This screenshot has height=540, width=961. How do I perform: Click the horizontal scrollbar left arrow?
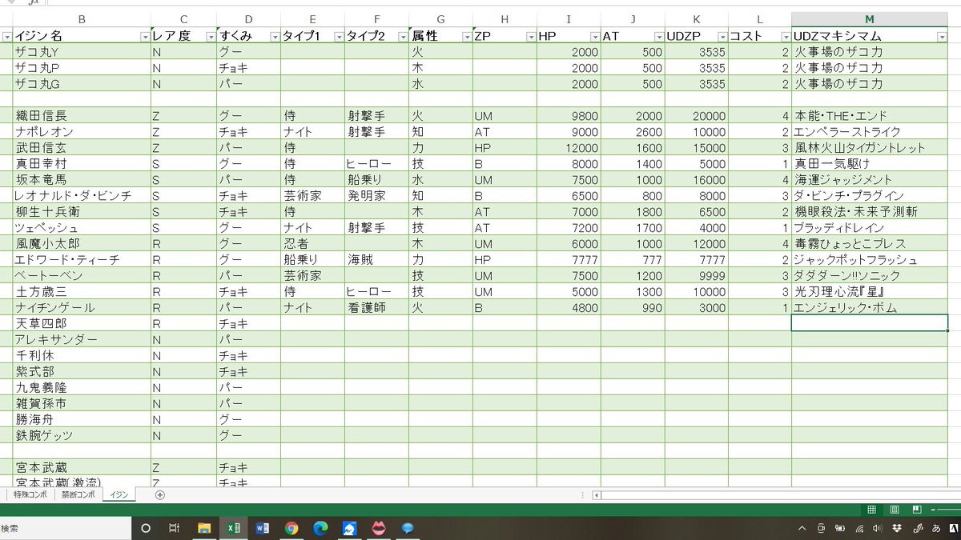pyautogui.click(x=597, y=495)
